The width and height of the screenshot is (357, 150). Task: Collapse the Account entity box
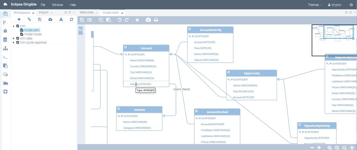pos(126,47)
